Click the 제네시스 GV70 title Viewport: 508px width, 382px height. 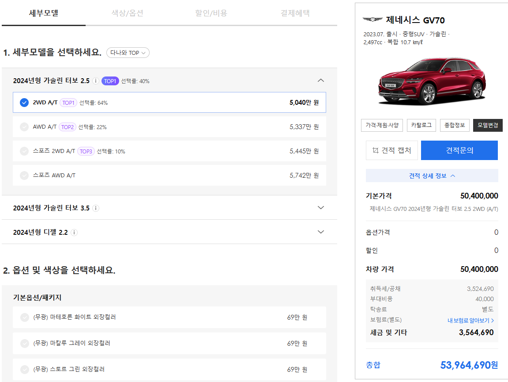415,20
